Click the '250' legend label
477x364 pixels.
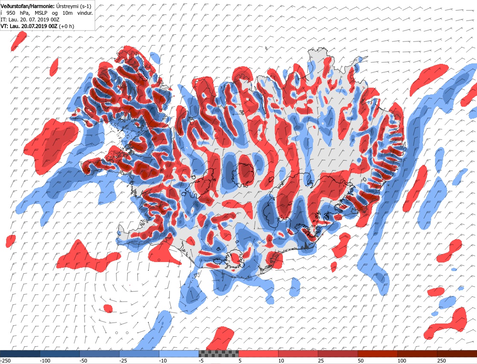coord(441,361)
